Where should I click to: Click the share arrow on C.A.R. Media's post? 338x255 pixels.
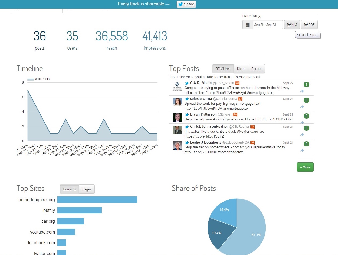click(x=302, y=91)
